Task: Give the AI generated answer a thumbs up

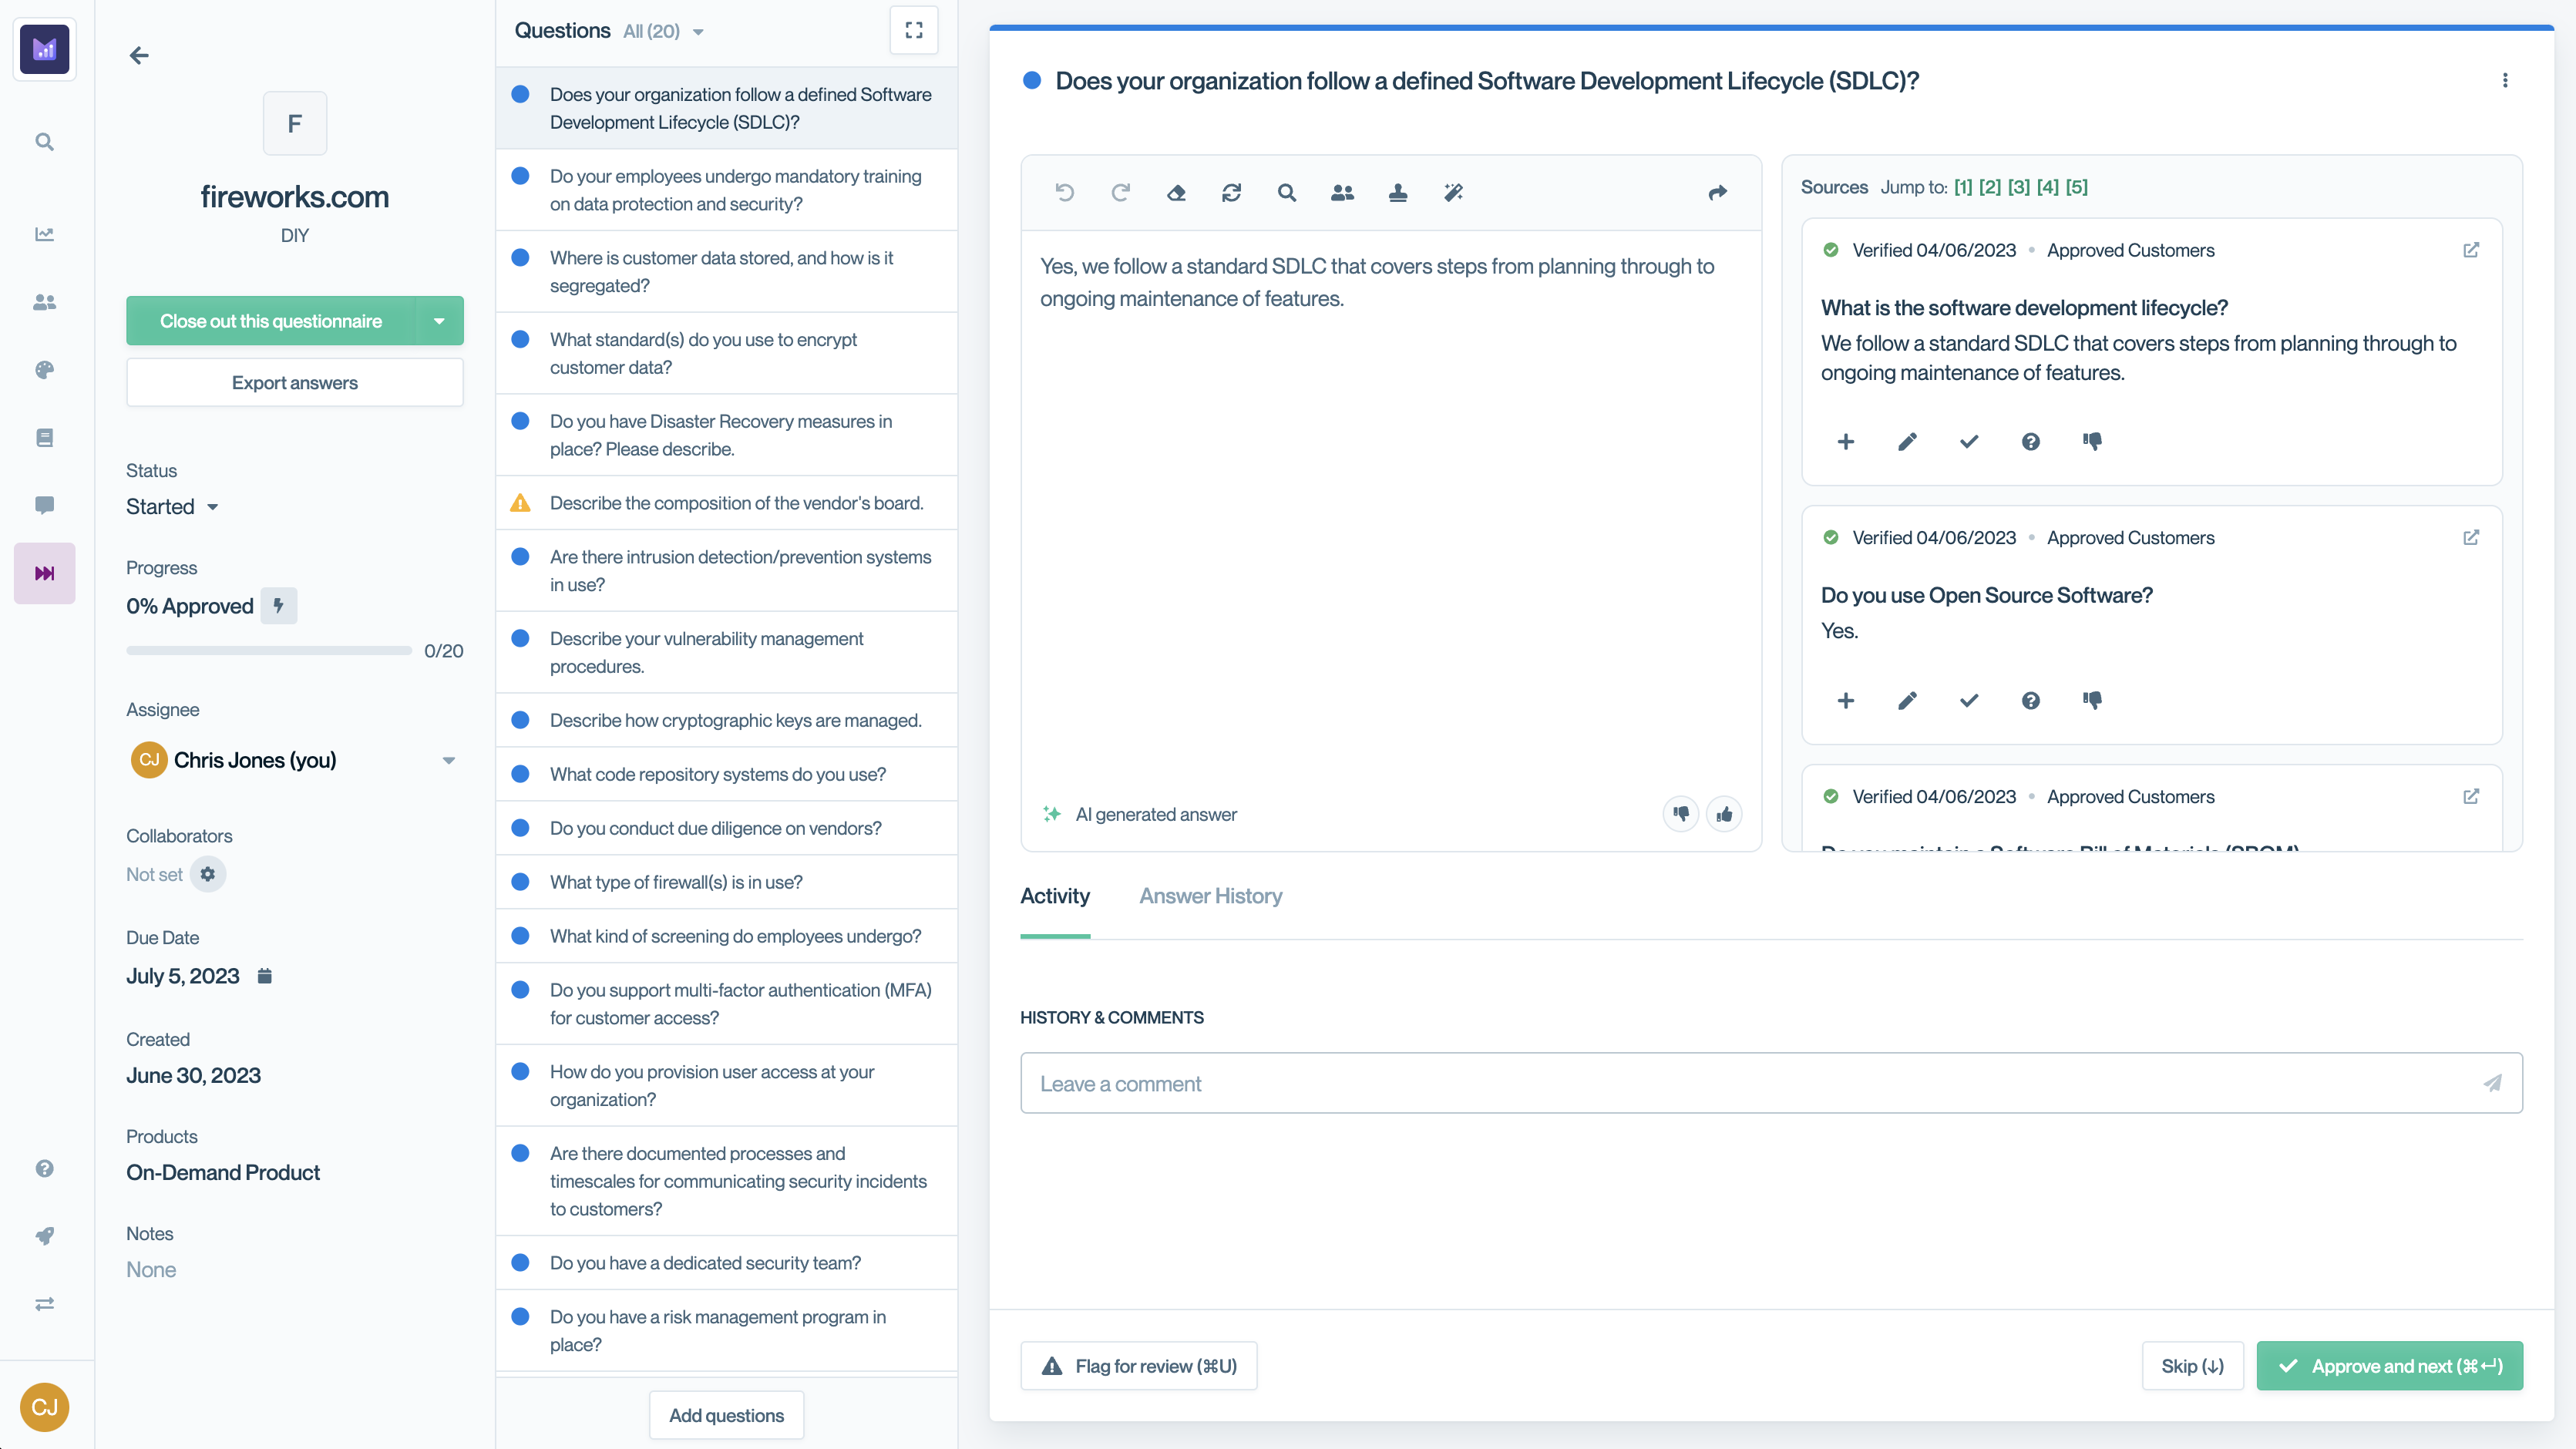Action: pyautogui.click(x=1724, y=814)
